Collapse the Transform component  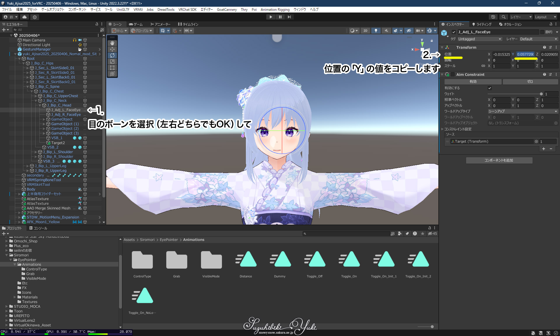(442, 47)
